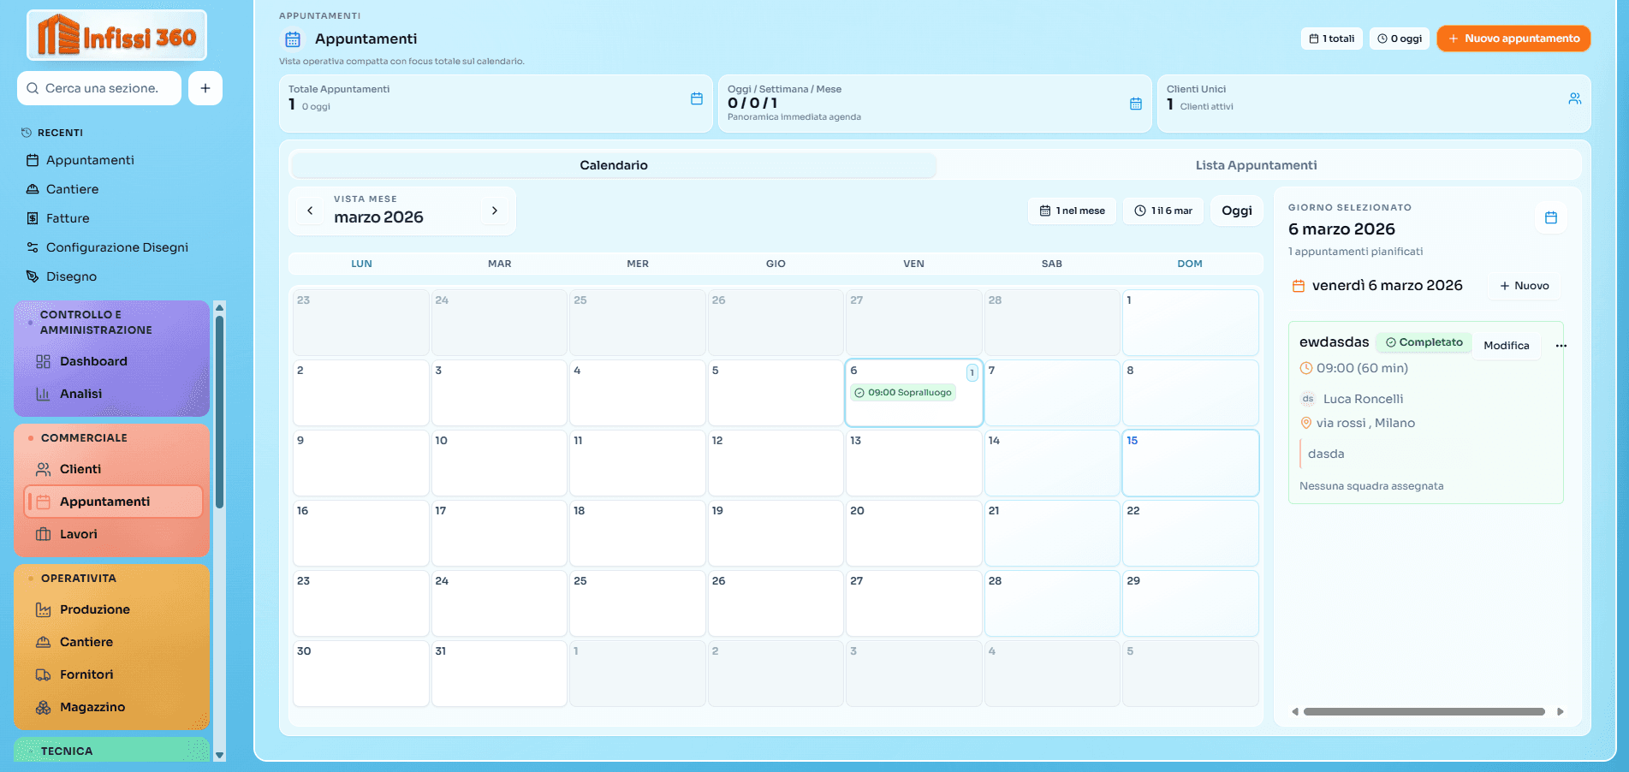1629x772 pixels.
Task: Focus the 'Cerca una sezione' search field
Action: coord(98,88)
